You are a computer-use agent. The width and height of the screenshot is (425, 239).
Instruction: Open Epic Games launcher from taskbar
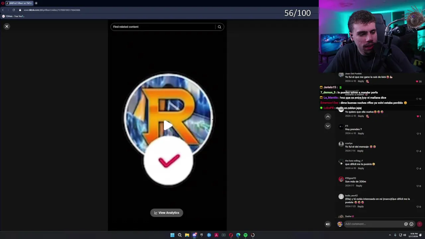click(x=202, y=235)
